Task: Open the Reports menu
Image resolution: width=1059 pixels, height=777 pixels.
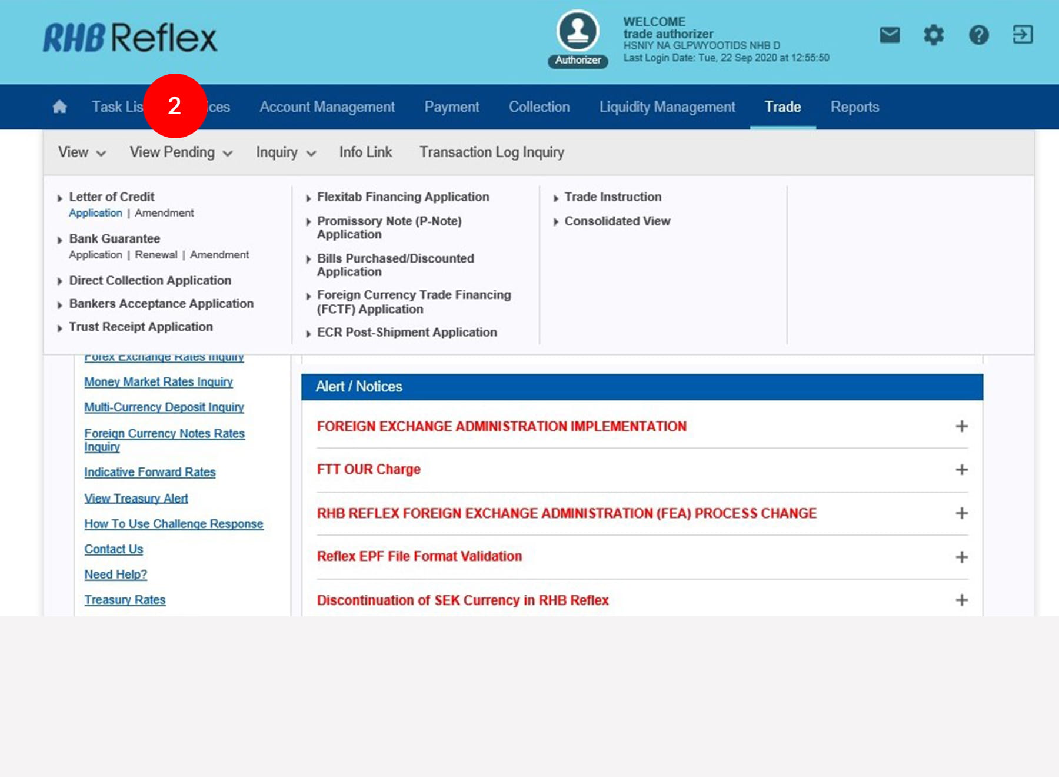Action: (854, 107)
